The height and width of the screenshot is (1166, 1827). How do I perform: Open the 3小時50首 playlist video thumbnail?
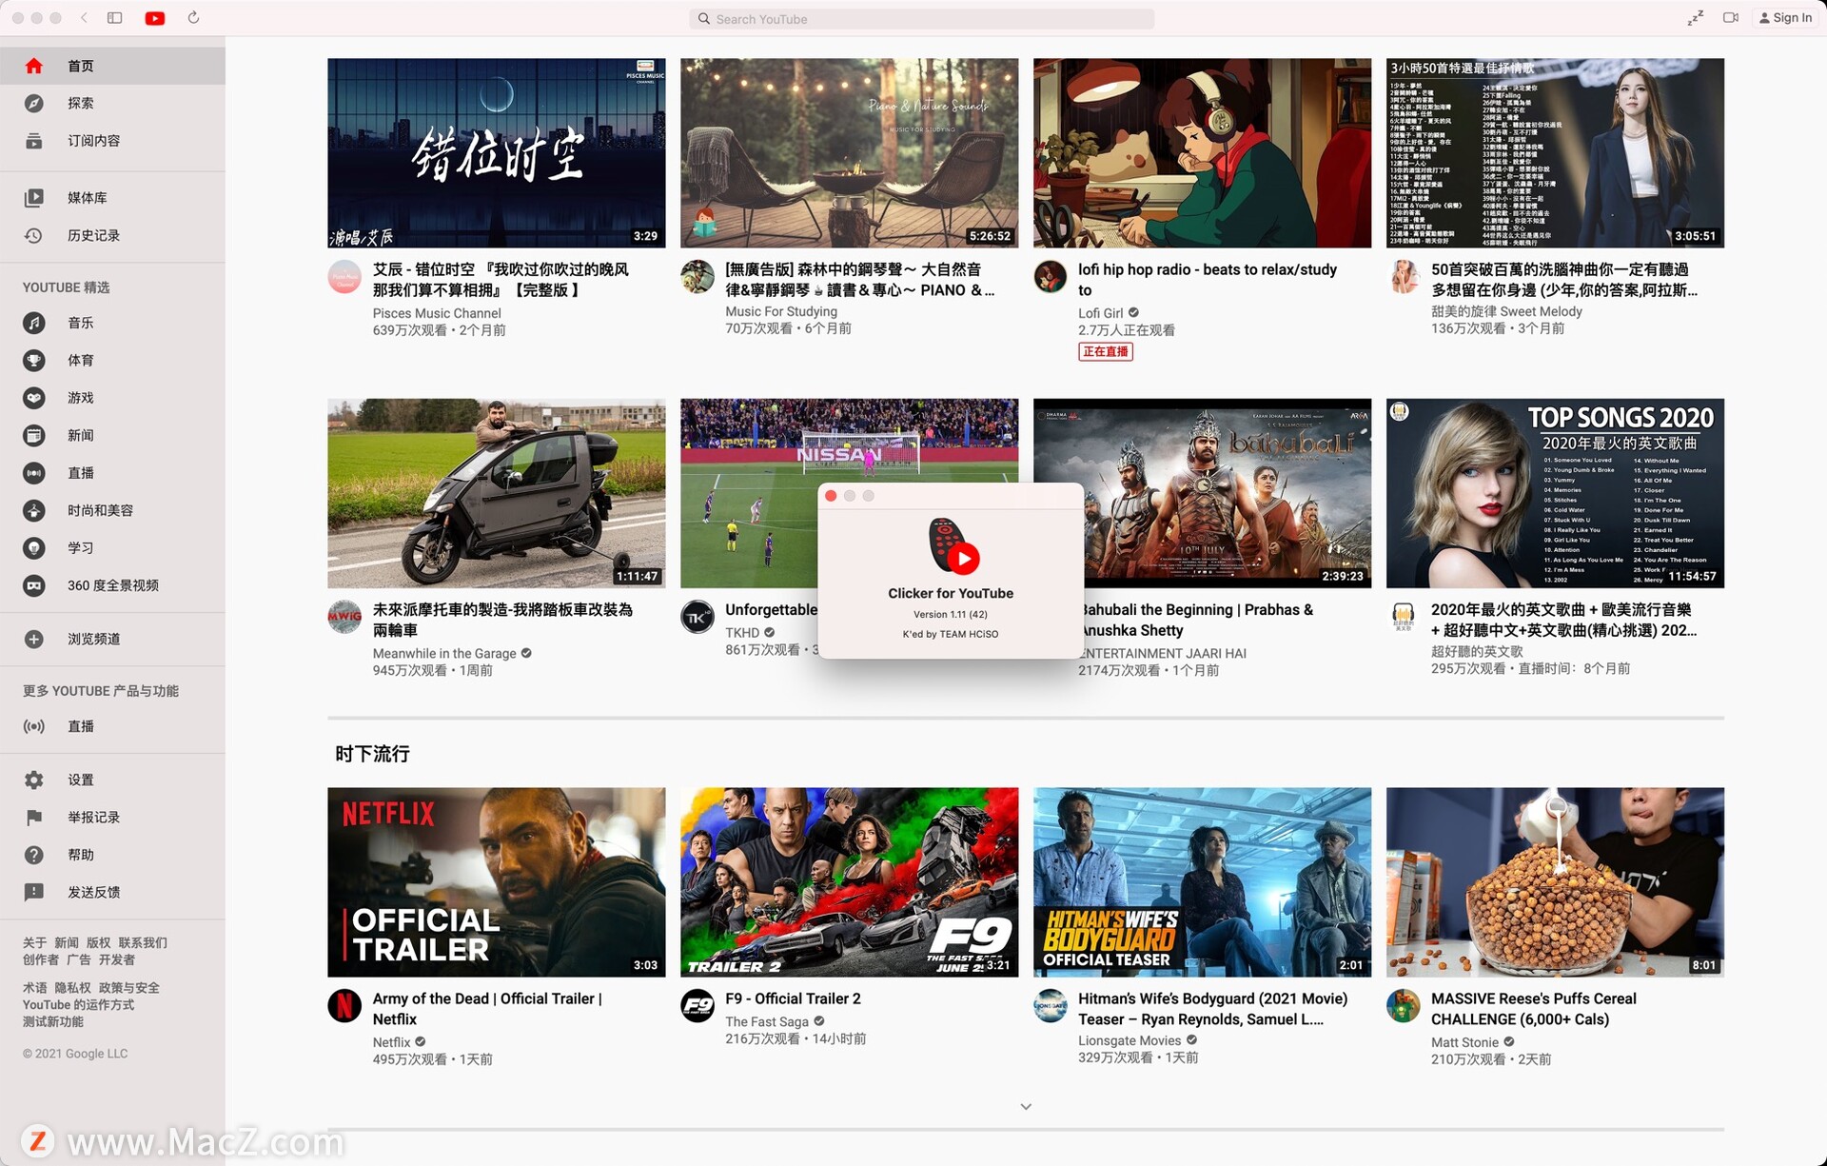tap(1555, 153)
